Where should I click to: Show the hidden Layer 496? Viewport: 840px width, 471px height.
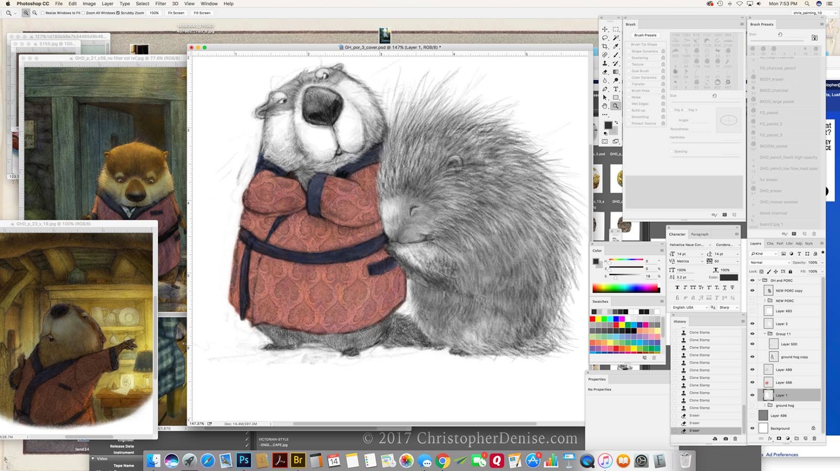(x=752, y=415)
